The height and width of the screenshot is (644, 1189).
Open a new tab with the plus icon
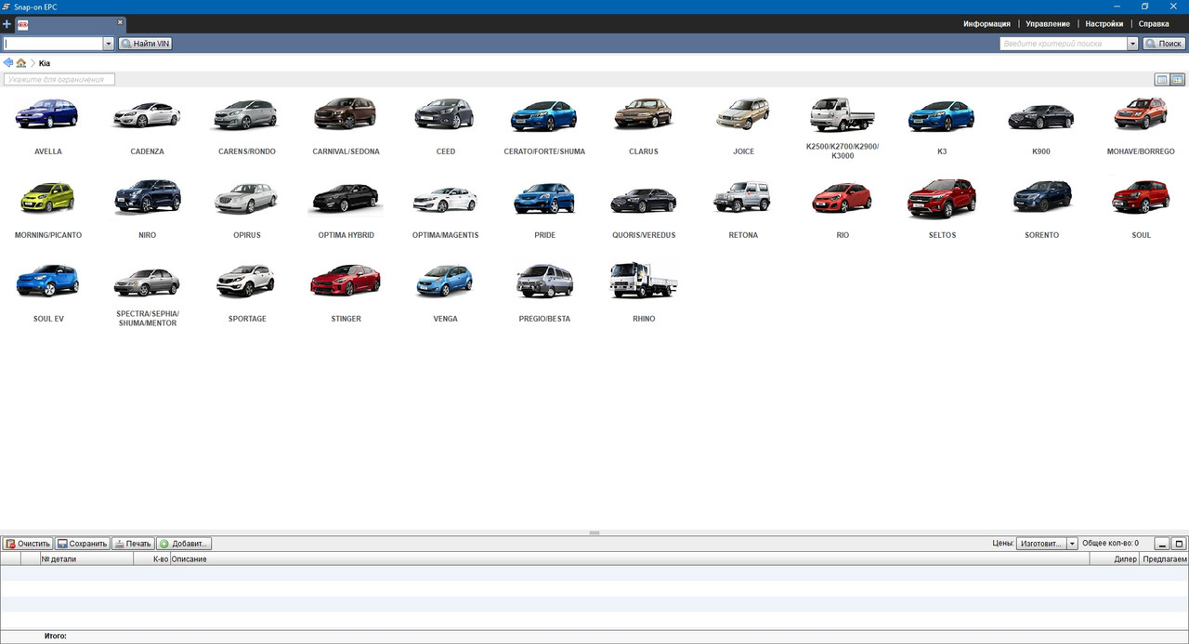point(7,24)
